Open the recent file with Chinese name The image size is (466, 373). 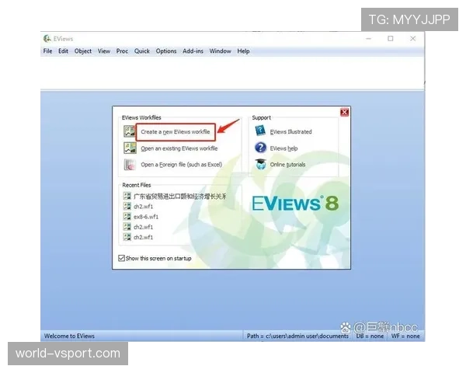180,196
